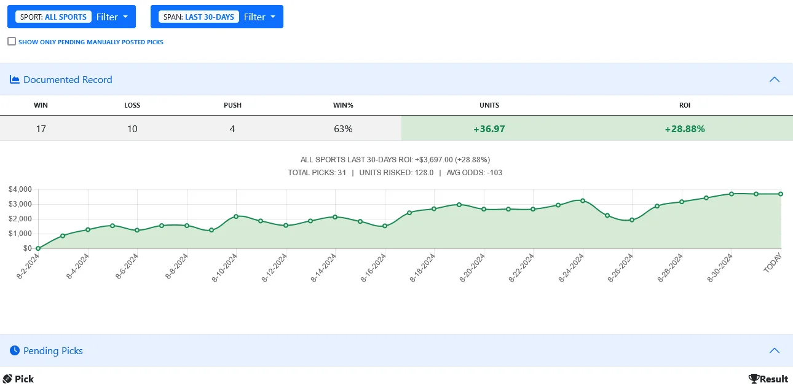
Task: Click the trophy icon next to Result
Action: [754, 379]
